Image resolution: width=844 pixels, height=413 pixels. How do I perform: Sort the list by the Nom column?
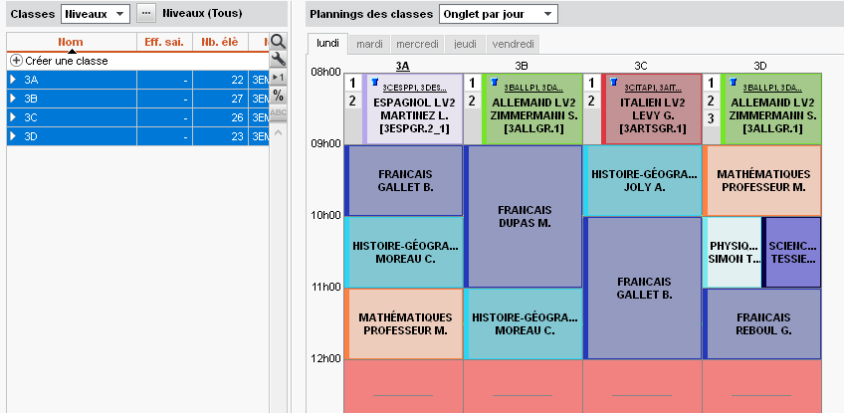coord(71,42)
